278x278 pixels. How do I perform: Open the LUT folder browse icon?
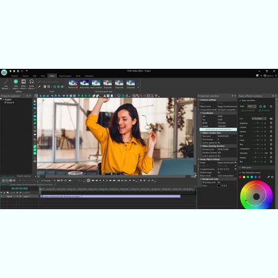pos(271,118)
